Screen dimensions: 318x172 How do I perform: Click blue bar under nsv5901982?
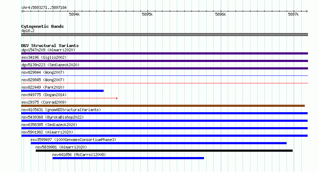click(164, 136)
